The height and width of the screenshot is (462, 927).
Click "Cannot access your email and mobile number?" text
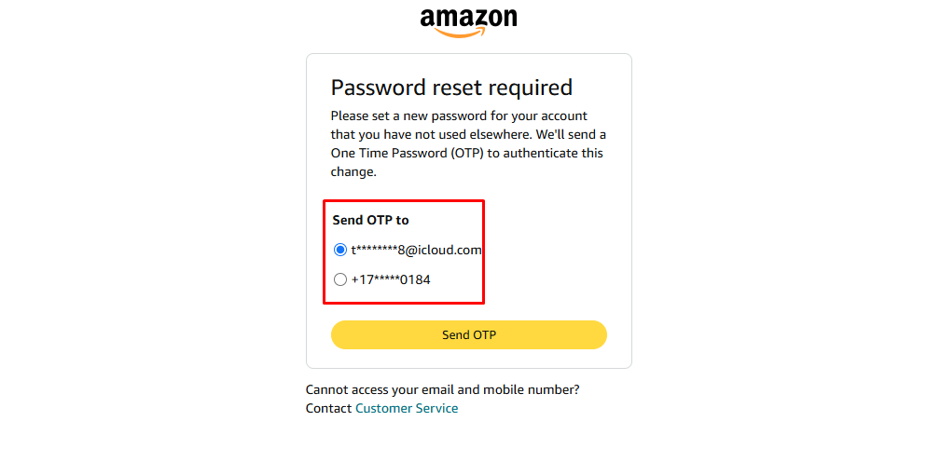(x=449, y=389)
